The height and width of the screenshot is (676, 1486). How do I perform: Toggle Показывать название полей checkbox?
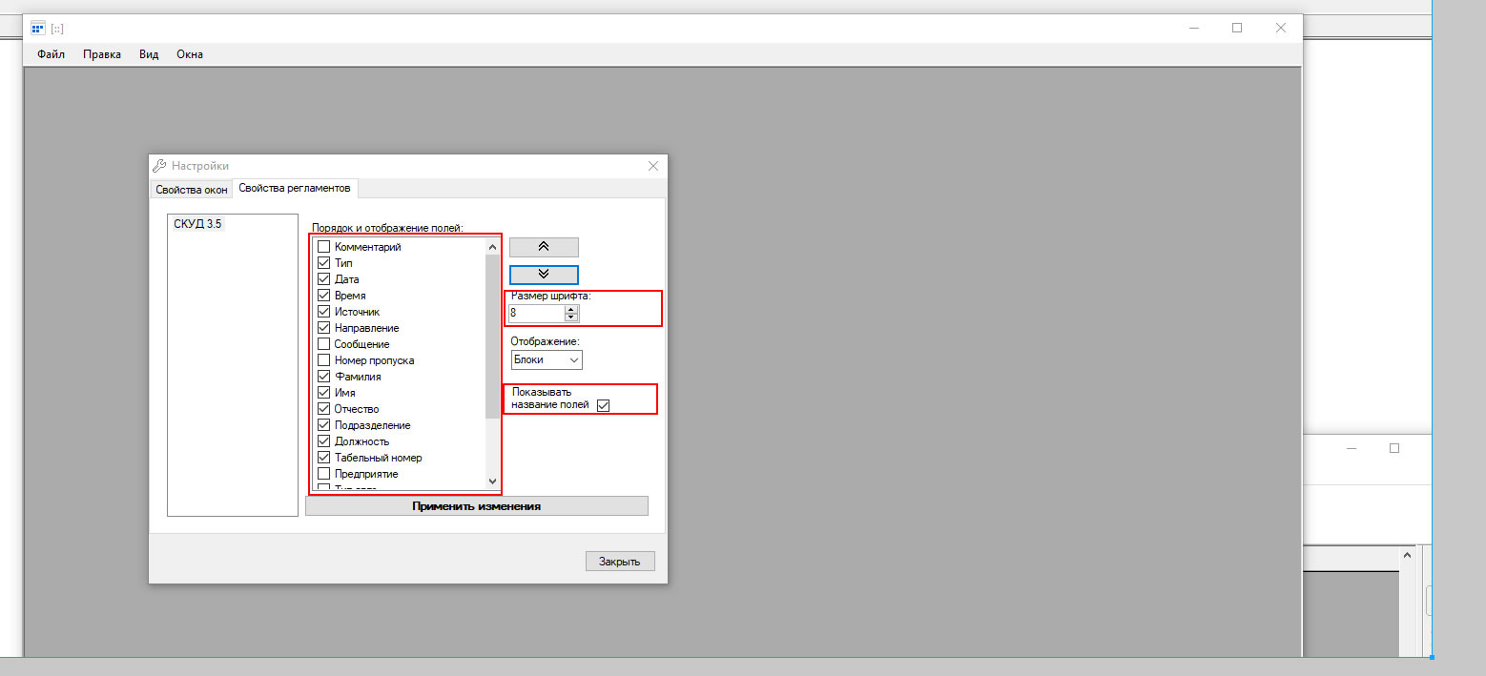[603, 405]
